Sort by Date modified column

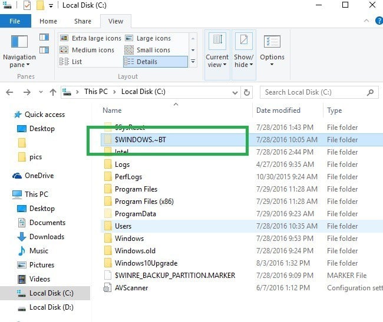(278, 110)
